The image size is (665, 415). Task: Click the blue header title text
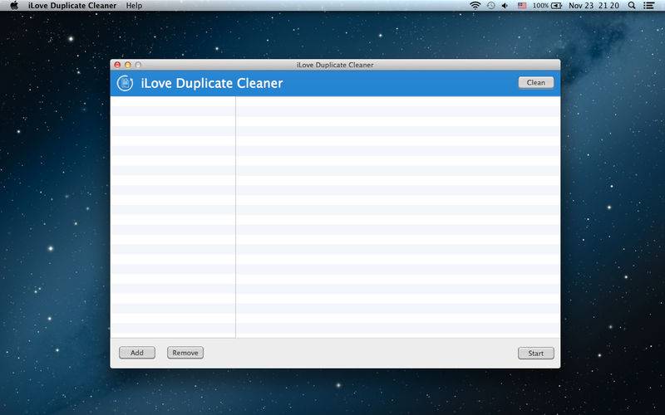(x=212, y=83)
